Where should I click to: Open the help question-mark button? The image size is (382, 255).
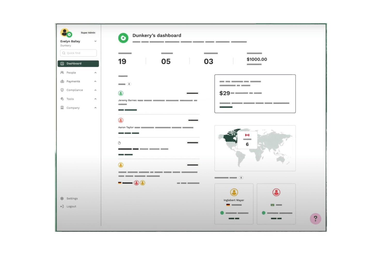(x=315, y=219)
